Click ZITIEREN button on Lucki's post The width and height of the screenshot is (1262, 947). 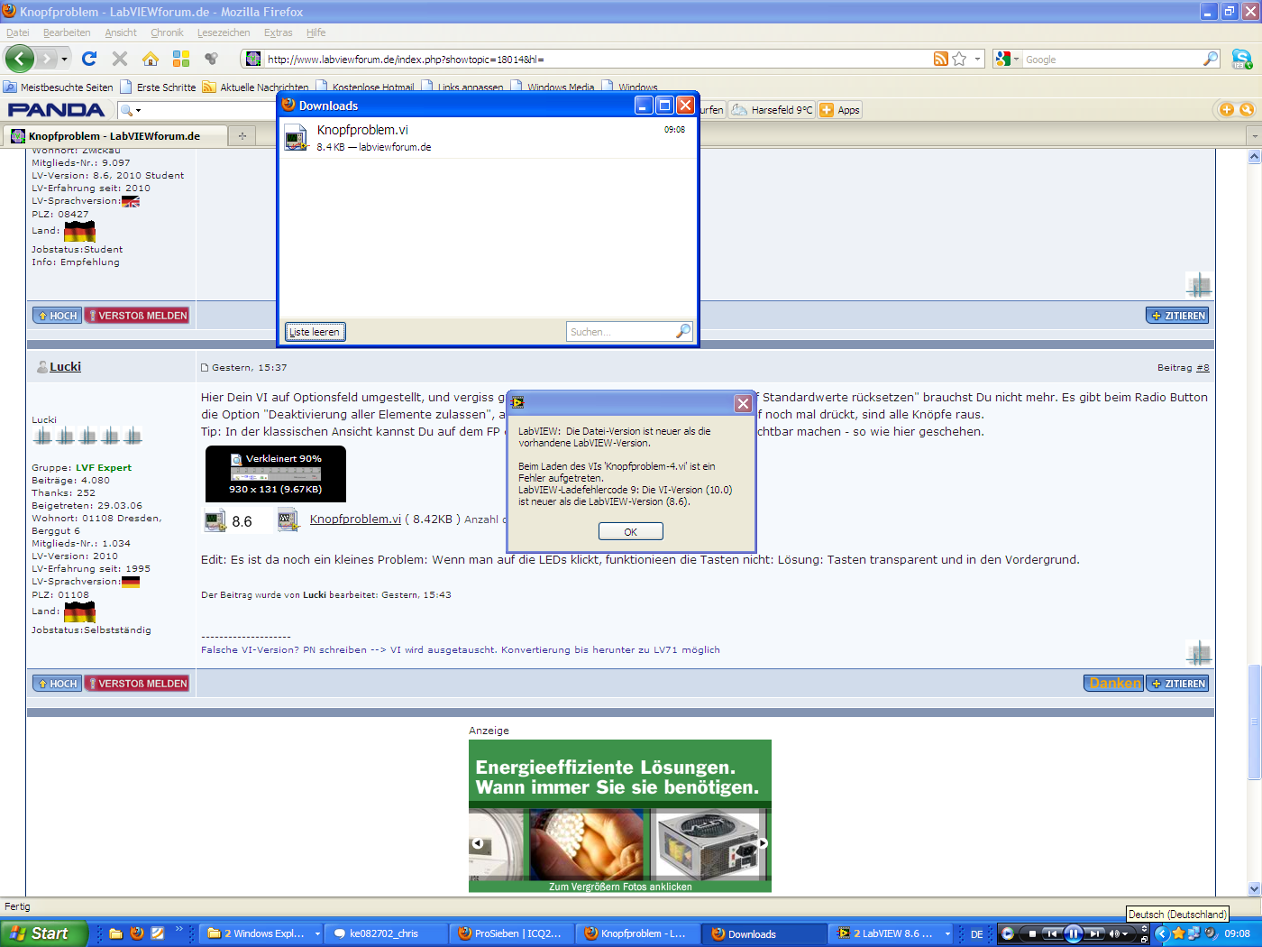click(1176, 683)
